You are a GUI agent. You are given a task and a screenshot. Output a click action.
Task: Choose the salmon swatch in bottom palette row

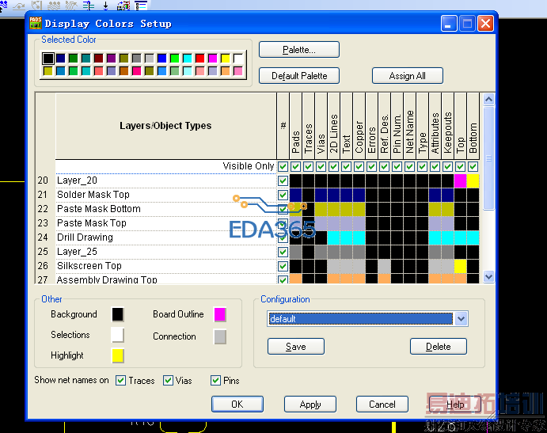click(98, 71)
